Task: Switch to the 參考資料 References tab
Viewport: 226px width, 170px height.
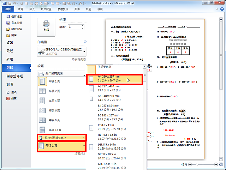Action: click(63, 10)
